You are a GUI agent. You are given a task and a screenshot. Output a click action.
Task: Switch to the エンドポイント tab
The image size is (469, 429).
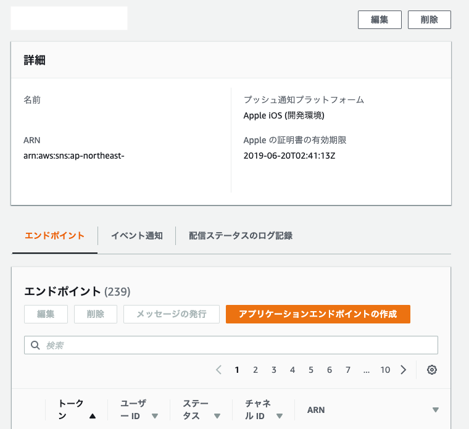point(55,236)
